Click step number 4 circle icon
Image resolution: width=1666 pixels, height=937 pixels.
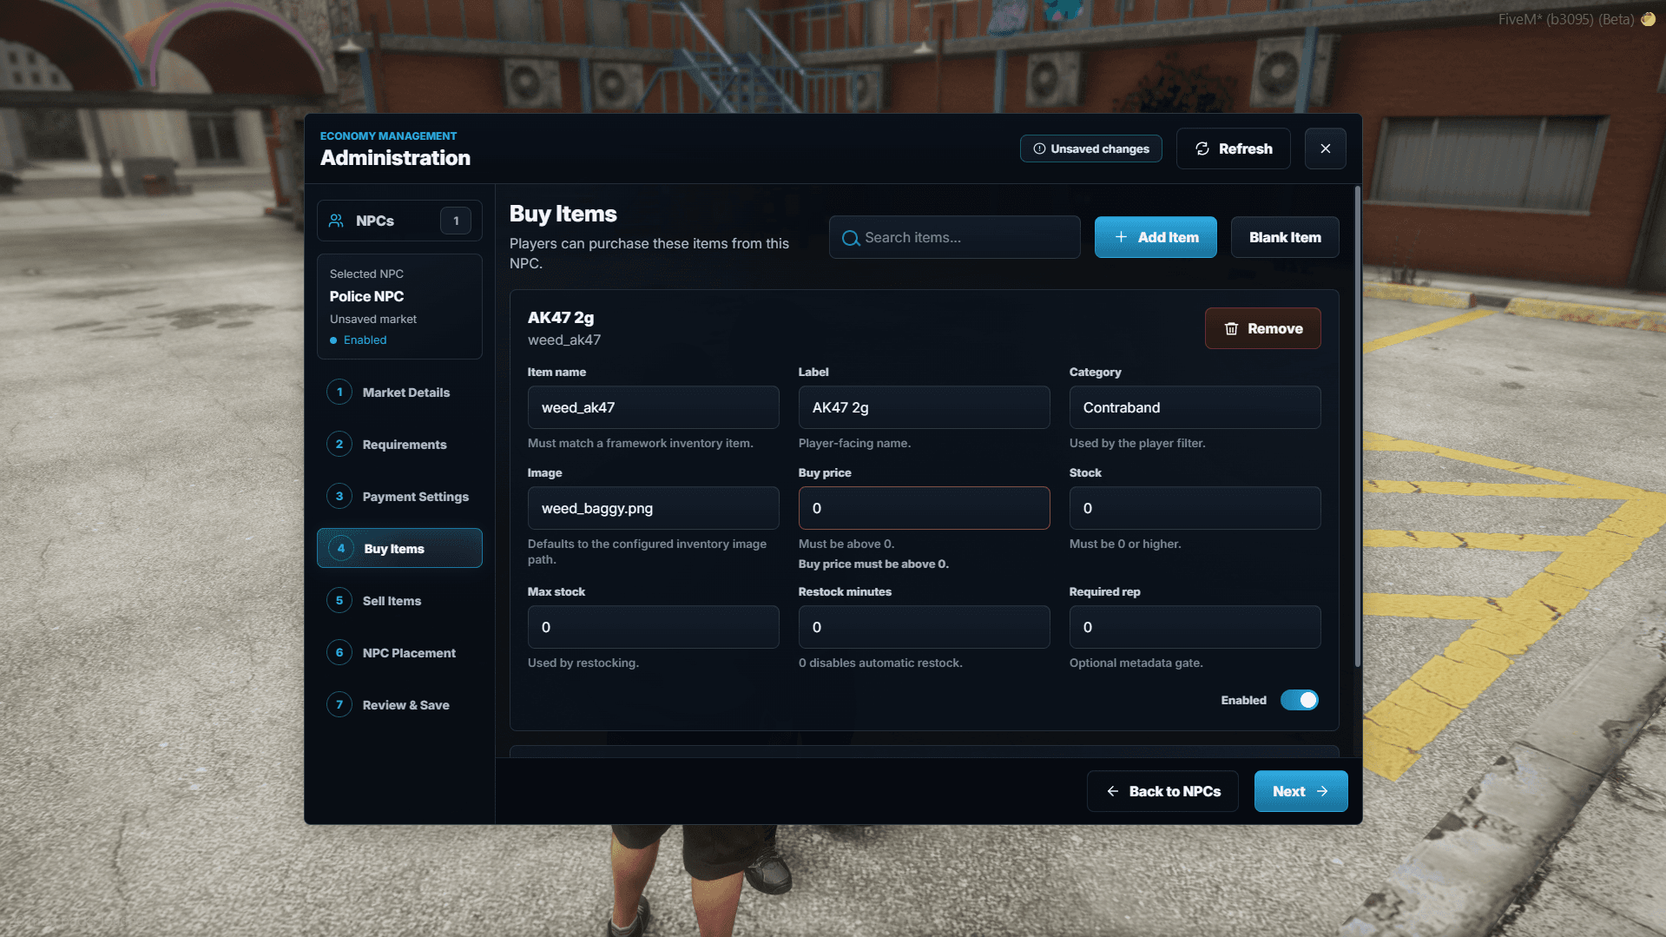coord(341,548)
